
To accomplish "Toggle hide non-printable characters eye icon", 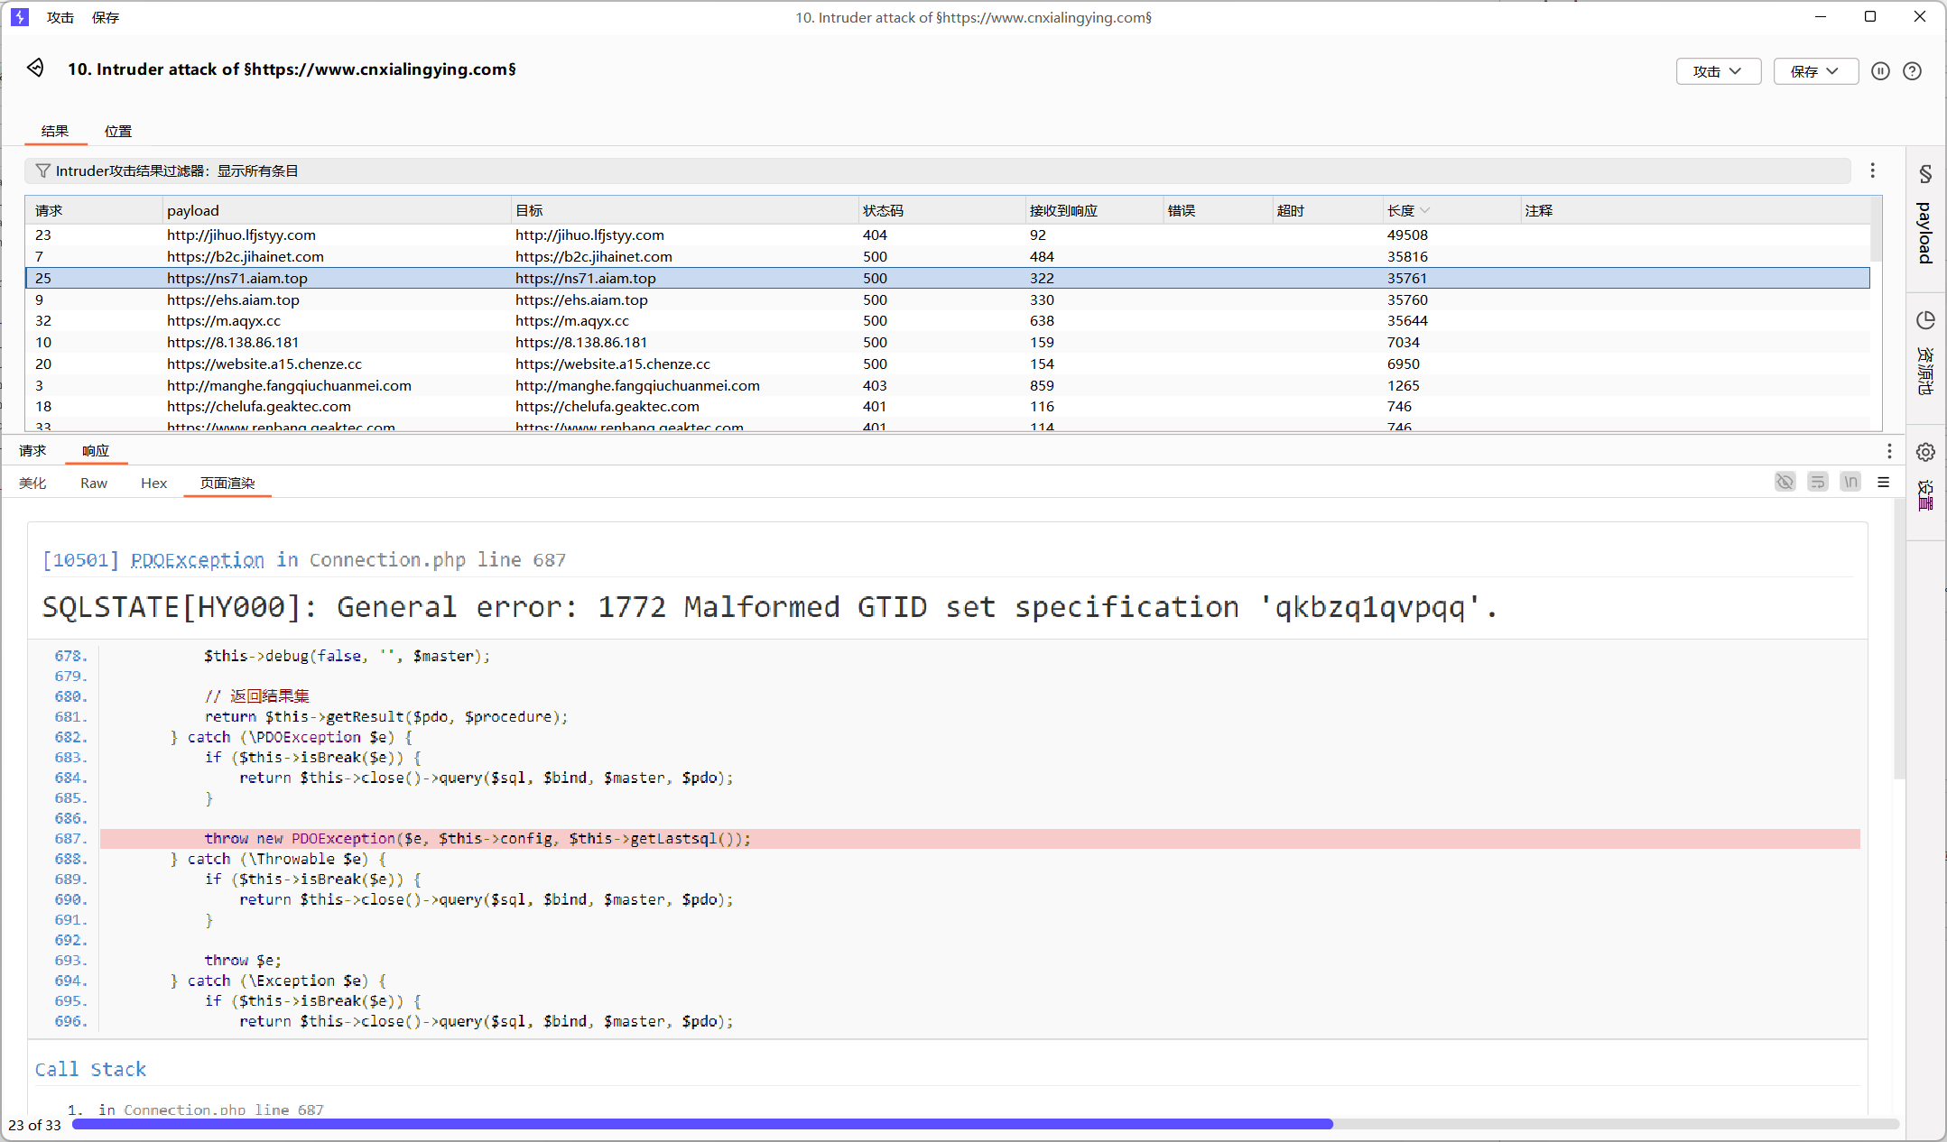I will pyautogui.click(x=1785, y=483).
